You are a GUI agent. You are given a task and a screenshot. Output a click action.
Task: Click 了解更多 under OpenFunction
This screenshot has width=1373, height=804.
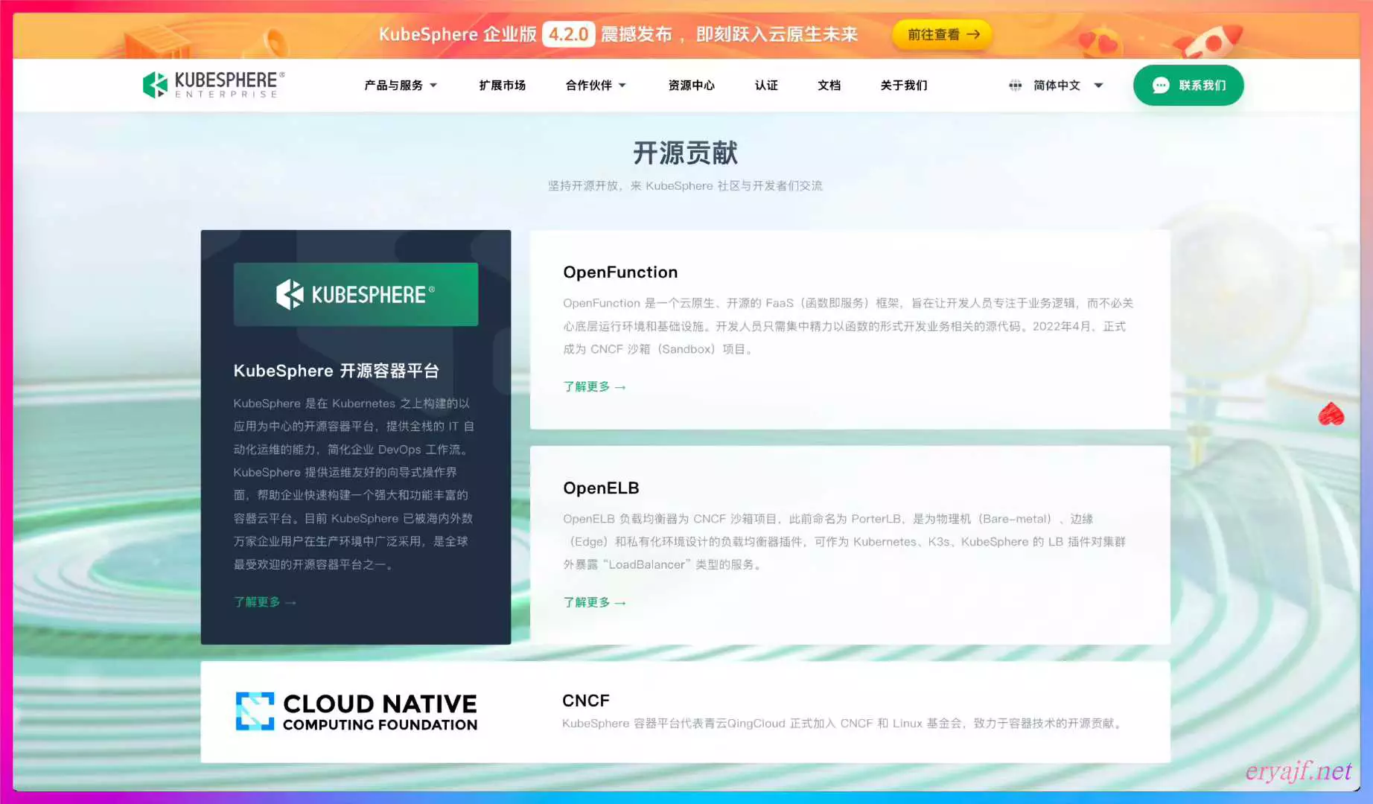(x=594, y=386)
